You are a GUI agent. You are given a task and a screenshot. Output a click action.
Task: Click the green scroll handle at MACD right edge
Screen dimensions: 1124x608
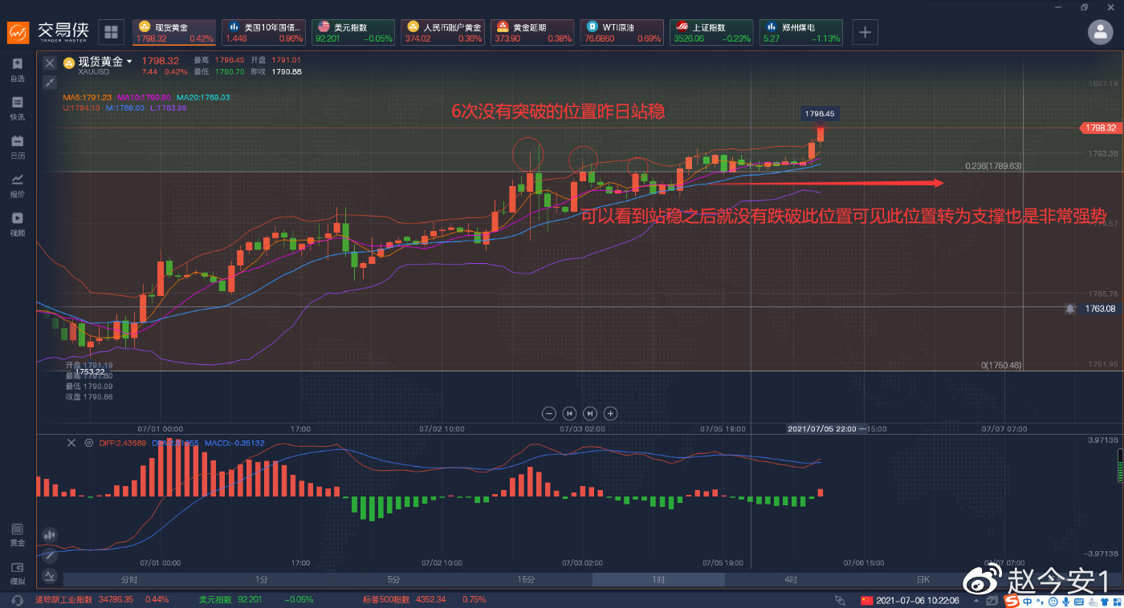[x=1120, y=468]
